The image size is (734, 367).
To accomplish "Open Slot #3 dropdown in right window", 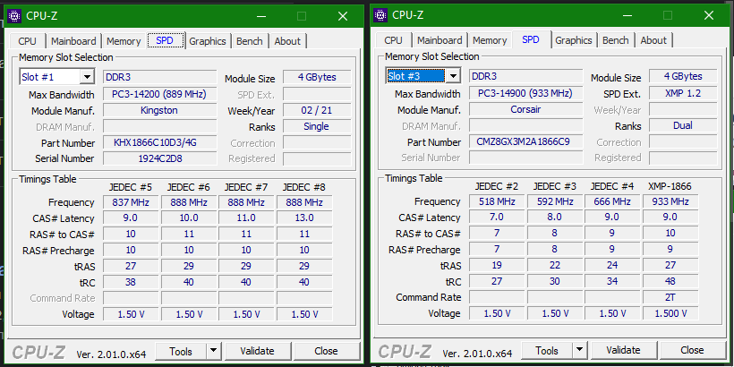I will (x=453, y=76).
